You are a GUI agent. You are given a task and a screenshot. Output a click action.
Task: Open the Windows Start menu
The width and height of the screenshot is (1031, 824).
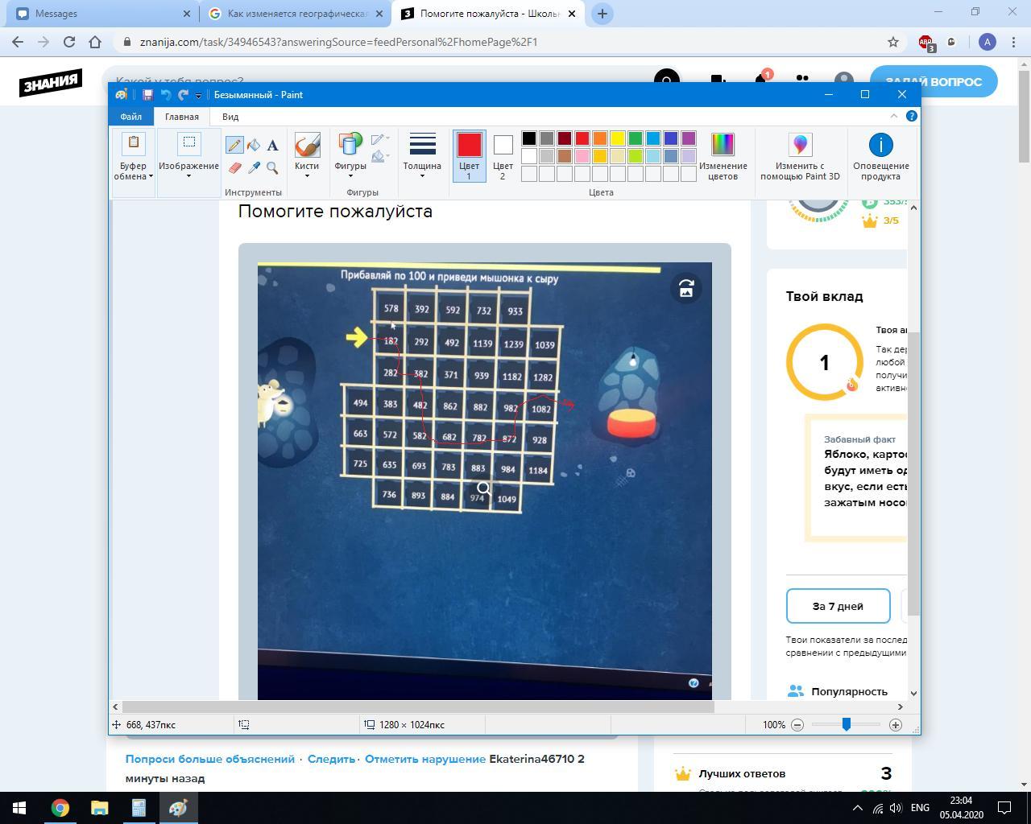point(19,808)
